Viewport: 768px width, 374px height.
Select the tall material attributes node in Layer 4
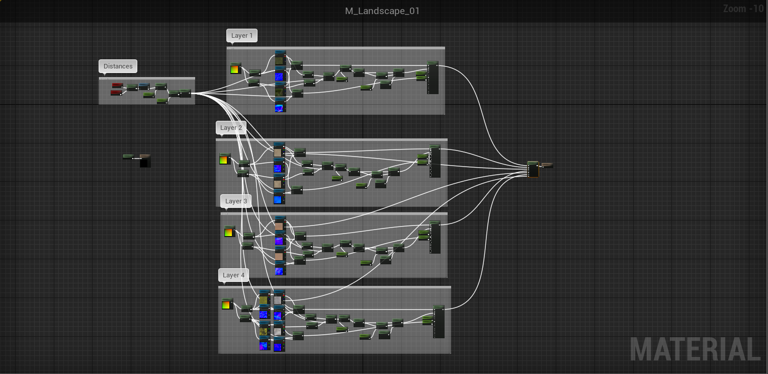pos(439,322)
